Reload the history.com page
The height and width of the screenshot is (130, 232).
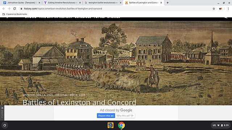(14, 9)
